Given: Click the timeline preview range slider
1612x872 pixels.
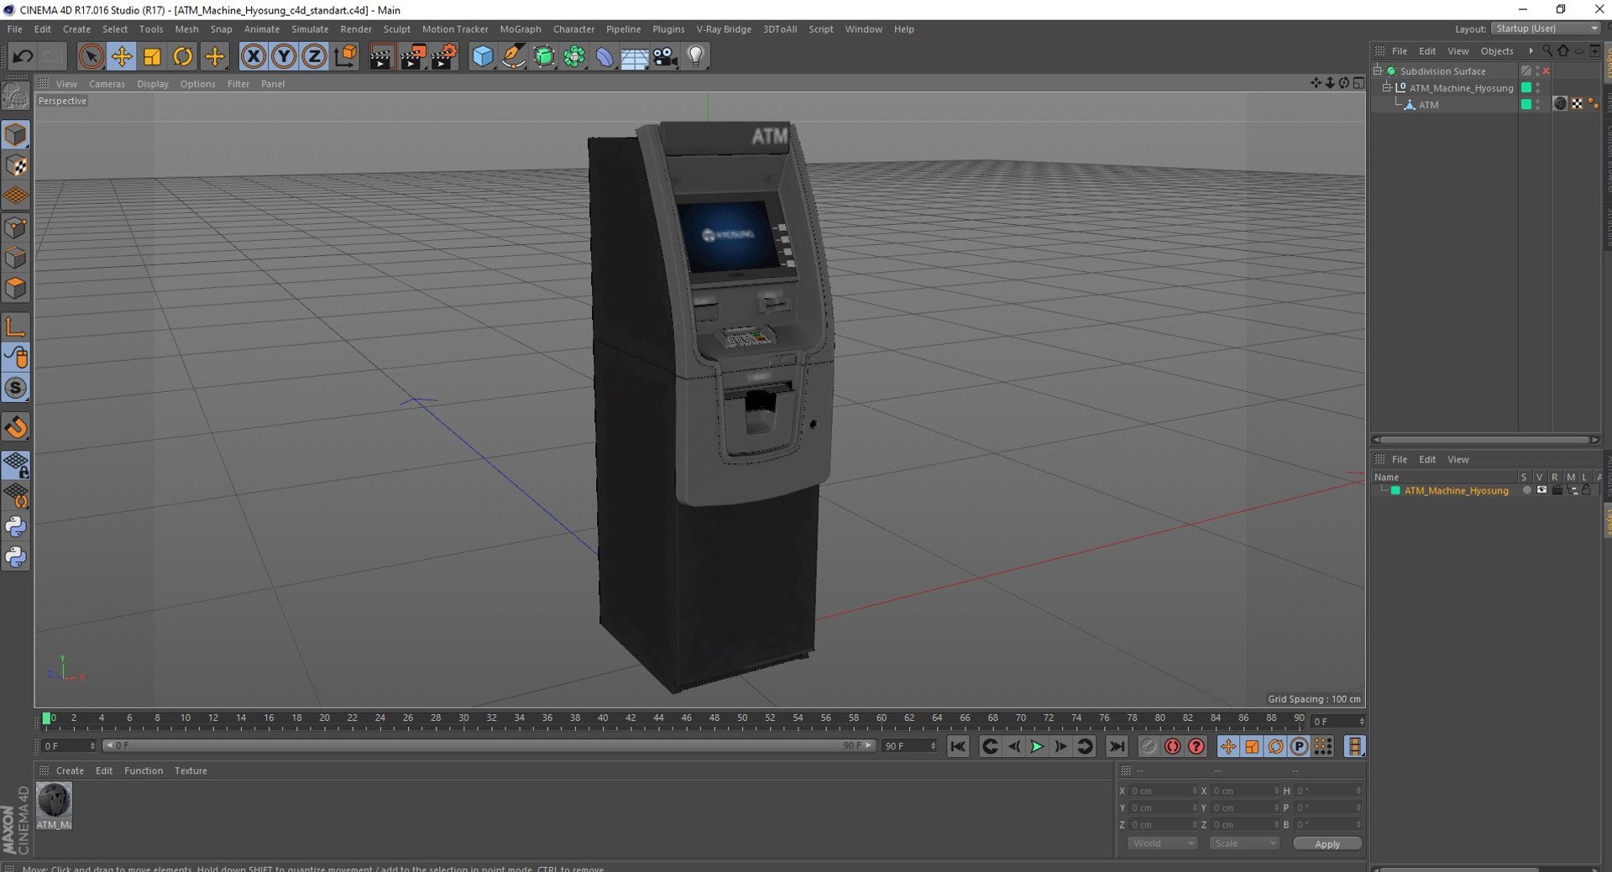Looking at the screenshot, I should point(489,745).
